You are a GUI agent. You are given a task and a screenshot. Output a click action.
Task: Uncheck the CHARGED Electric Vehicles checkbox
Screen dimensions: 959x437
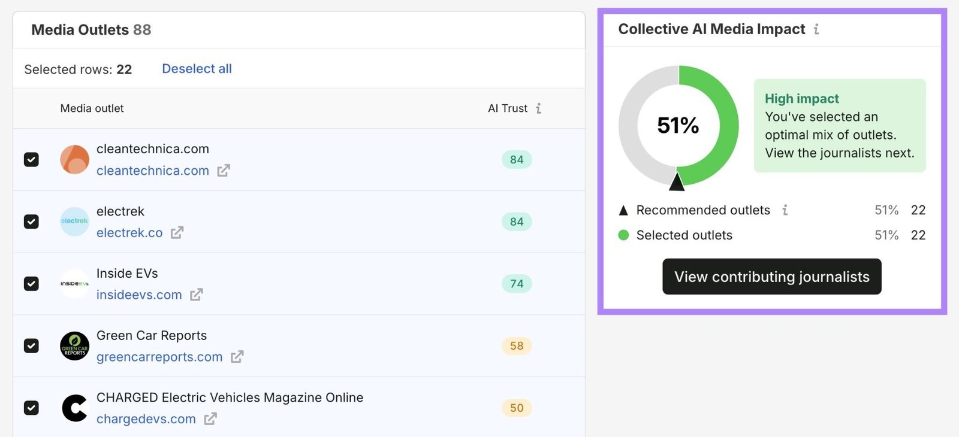(x=31, y=408)
